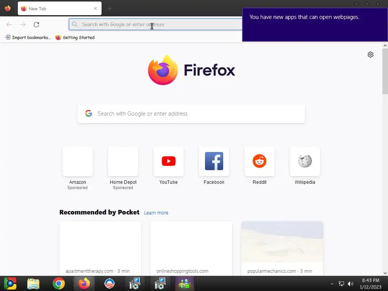This screenshot has height=291, width=388.
Task: Click the address bar search field
Action: tap(155, 25)
